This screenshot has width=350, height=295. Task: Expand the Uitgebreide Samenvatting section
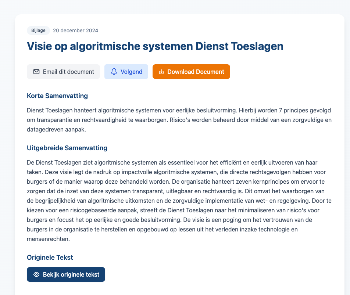66,148
